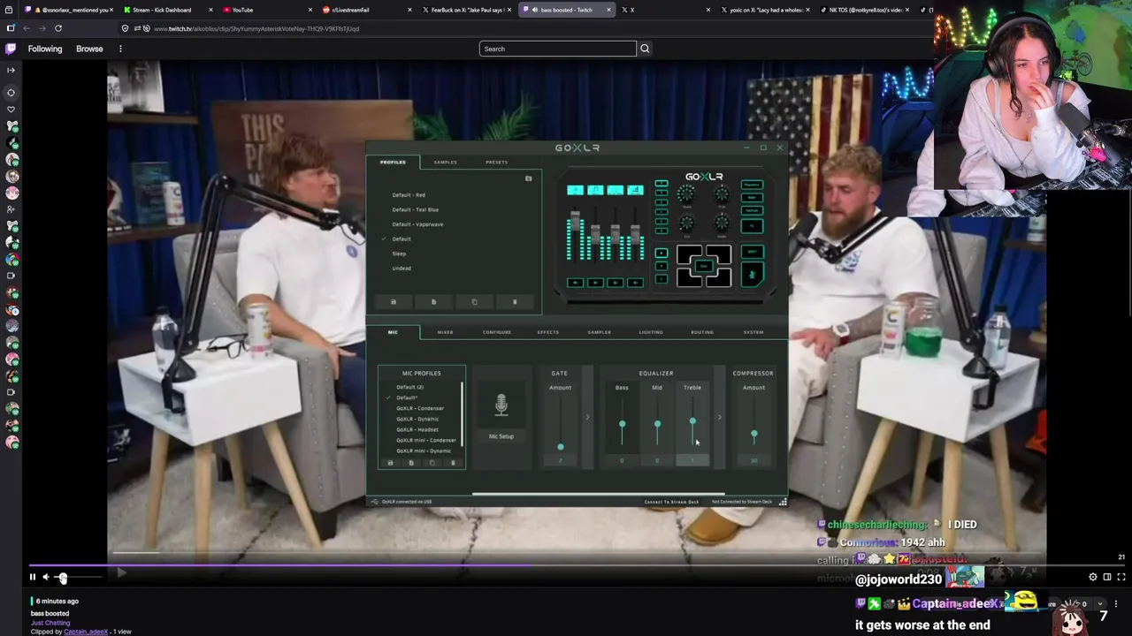Image resolution: width=1132 pixels, height=636 pixels.
Task: Pause the video with the pause button
Action: pyautogui.click(x=32, y=577)
